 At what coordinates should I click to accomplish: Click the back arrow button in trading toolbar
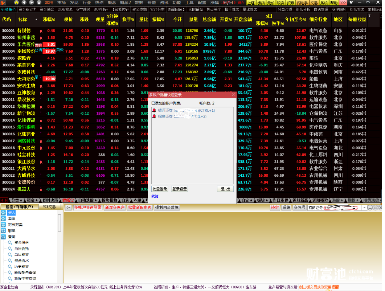tap(69, 208)
